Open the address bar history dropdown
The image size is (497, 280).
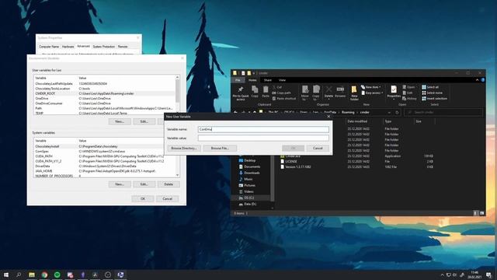point(389,112)
